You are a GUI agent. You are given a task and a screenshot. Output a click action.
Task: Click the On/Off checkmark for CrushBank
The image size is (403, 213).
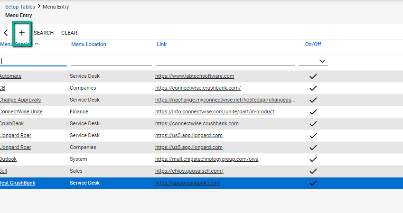(313, 124)
